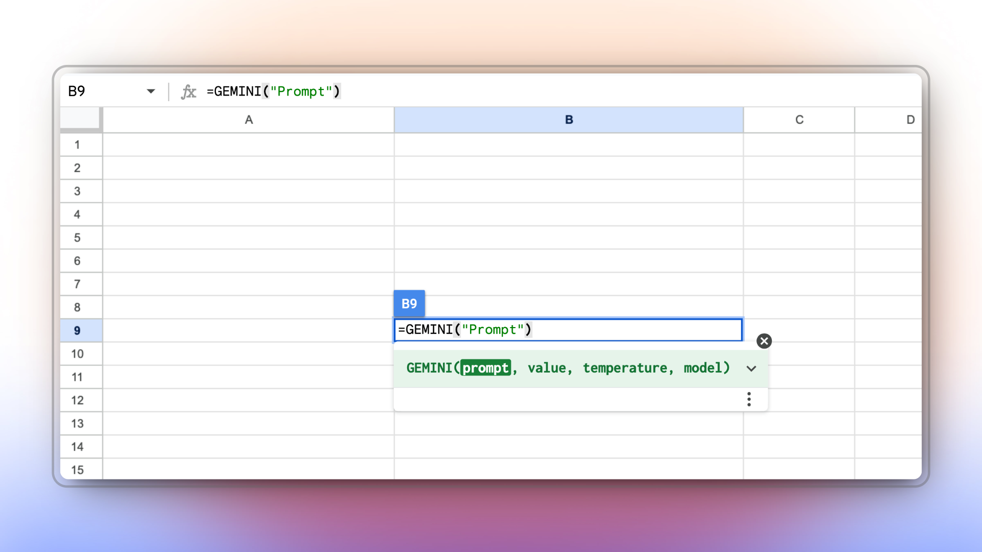The image size is (982, 552).
Task: Select row 7 header
Action: (x=81, y=284)
